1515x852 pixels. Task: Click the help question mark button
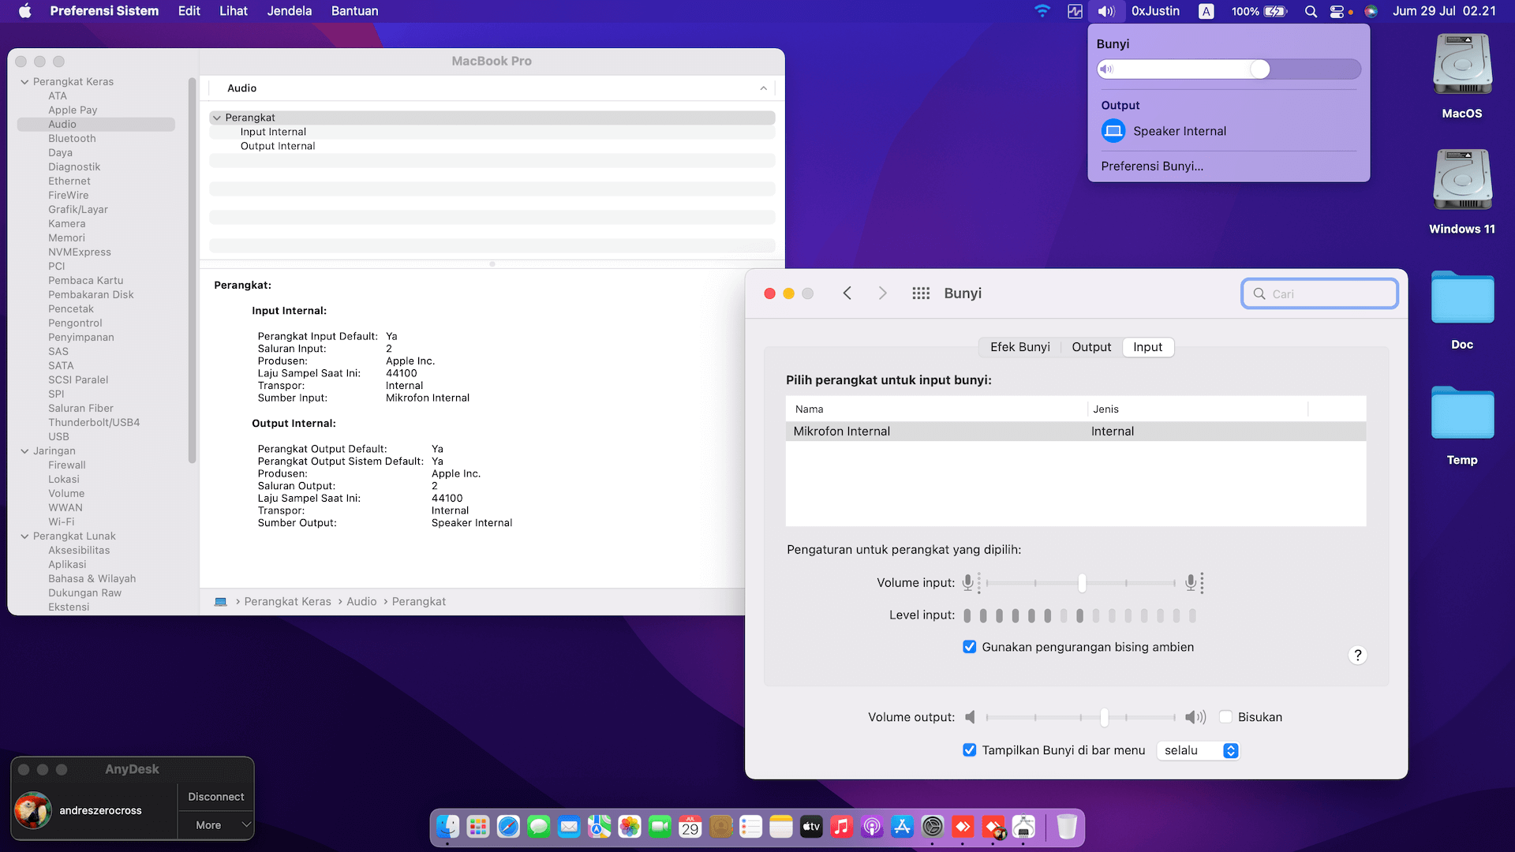click(x=1357, y=655)
